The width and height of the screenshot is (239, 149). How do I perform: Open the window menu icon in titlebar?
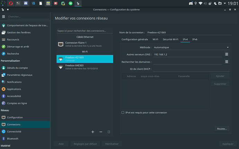(x=3, y=10)
